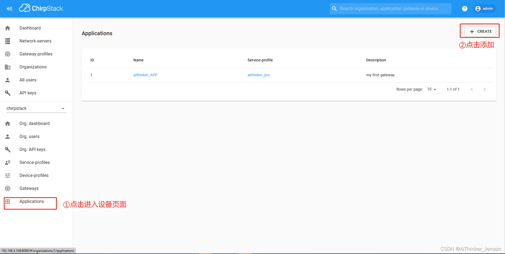Open the aithinker_APP application link

[145, 75]
